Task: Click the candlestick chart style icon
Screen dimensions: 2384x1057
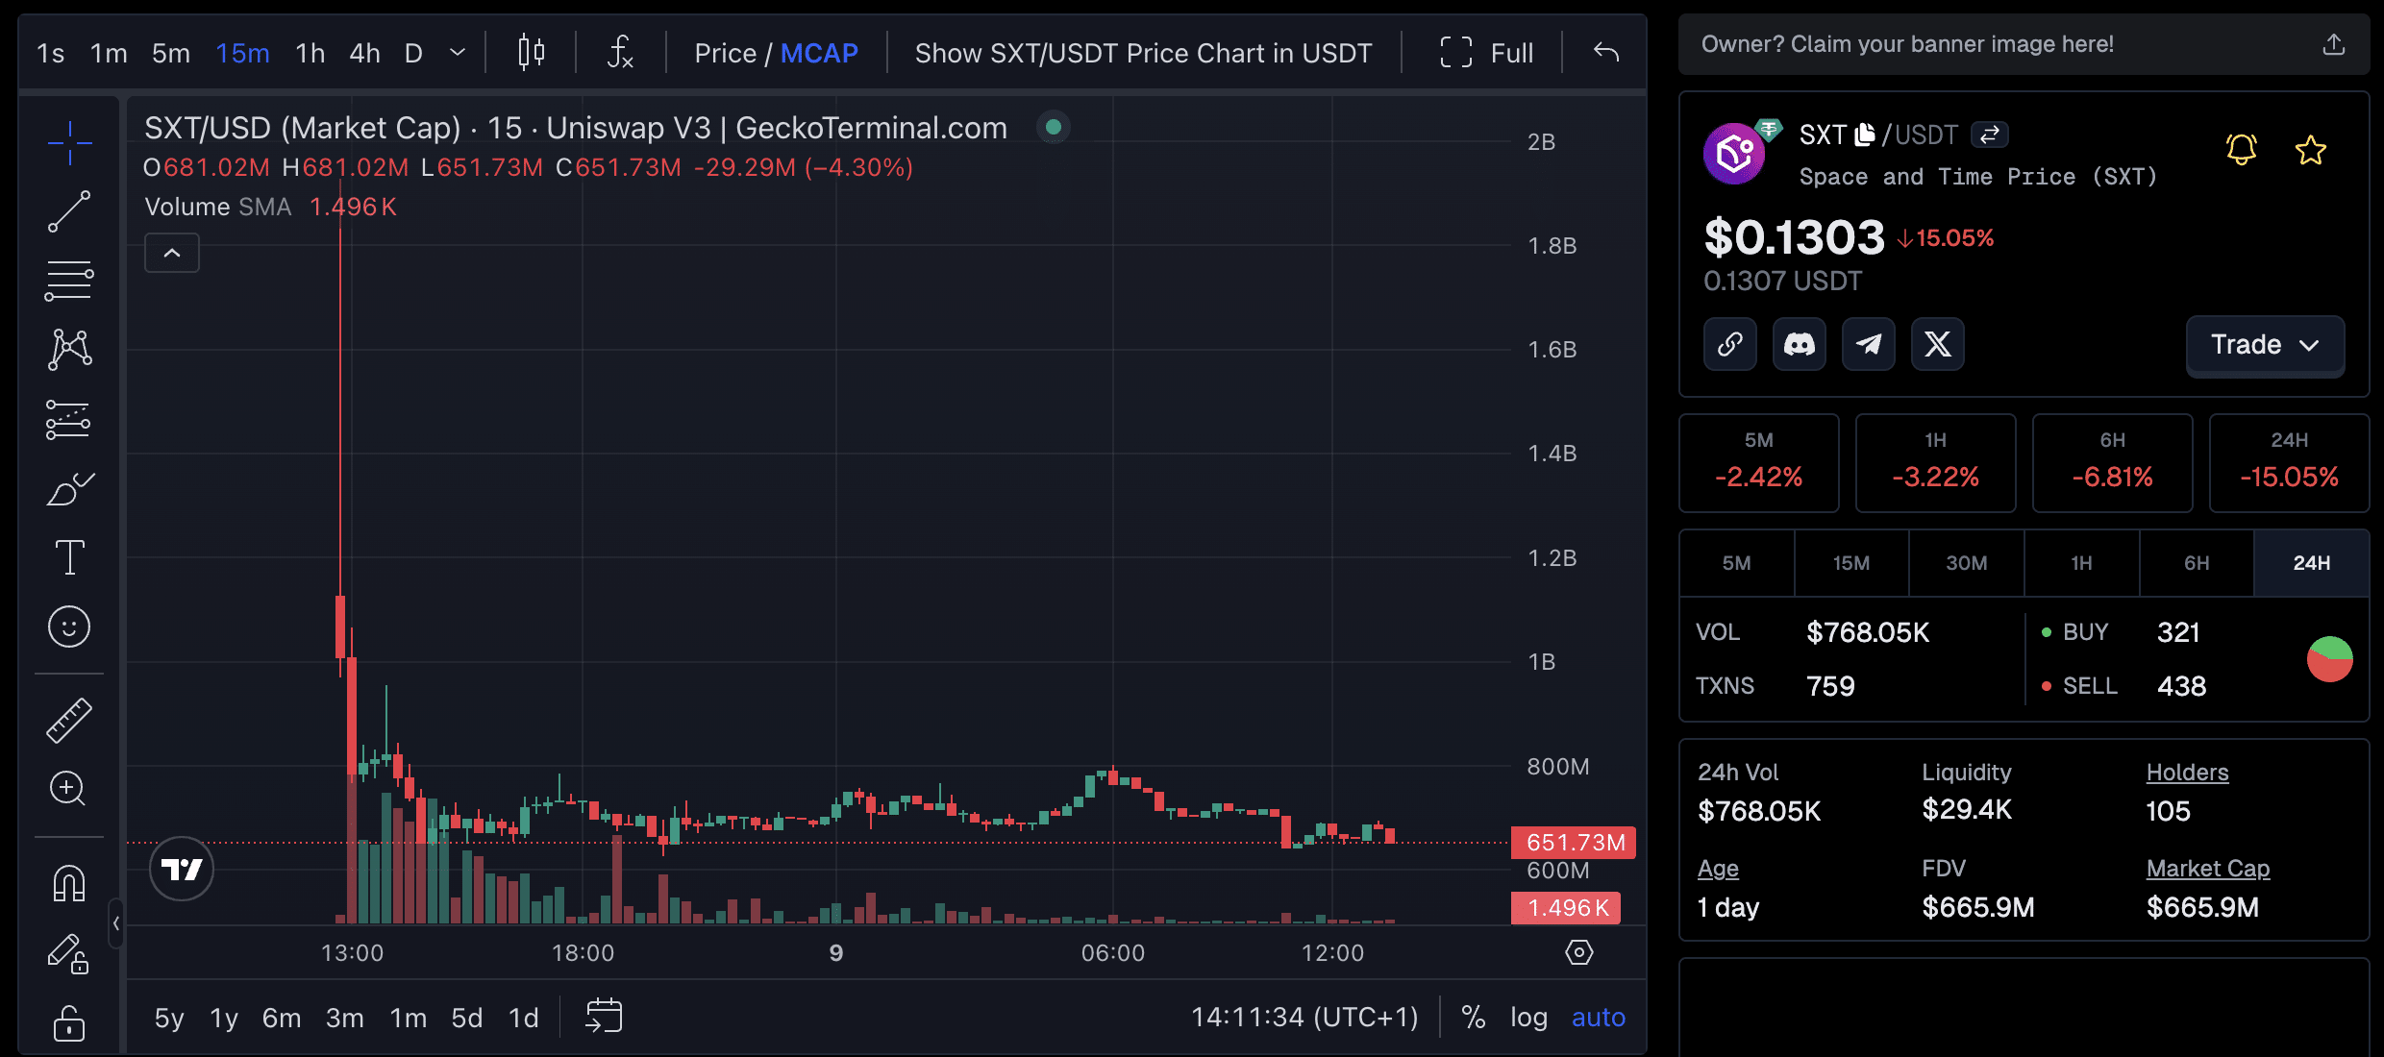Action: pos(531,53)
